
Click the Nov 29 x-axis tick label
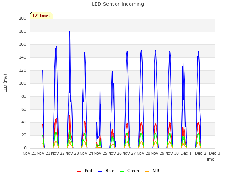click(157, 153)
